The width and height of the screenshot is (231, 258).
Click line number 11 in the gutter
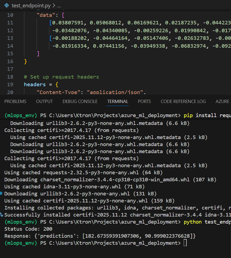click(10, 22)
